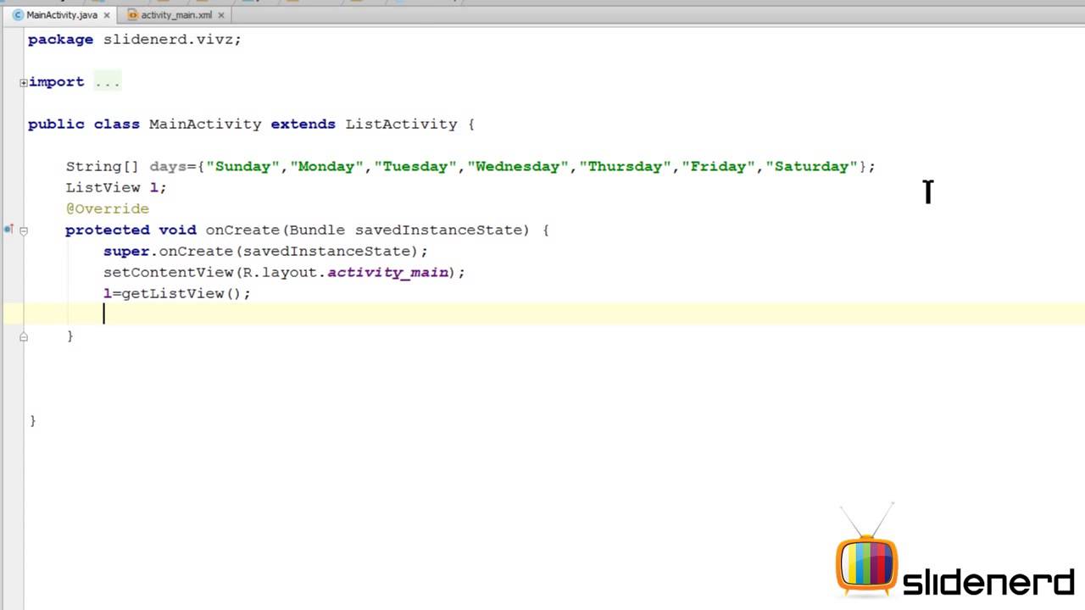Click the "package" keyword
Image resolution: width=1085 pixels, height=610 pixels.
[x=61, y=40]
